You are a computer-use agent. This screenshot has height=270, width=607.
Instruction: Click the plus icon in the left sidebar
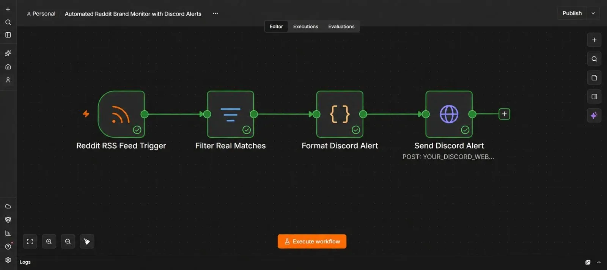8,9
